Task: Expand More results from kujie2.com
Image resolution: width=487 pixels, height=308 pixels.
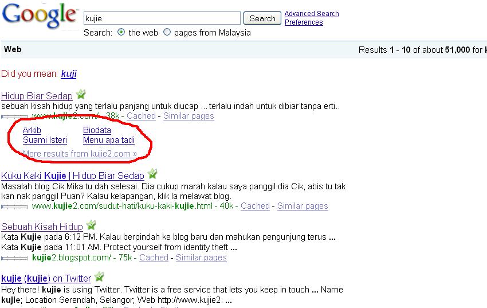Action: [x=80, y=154]
